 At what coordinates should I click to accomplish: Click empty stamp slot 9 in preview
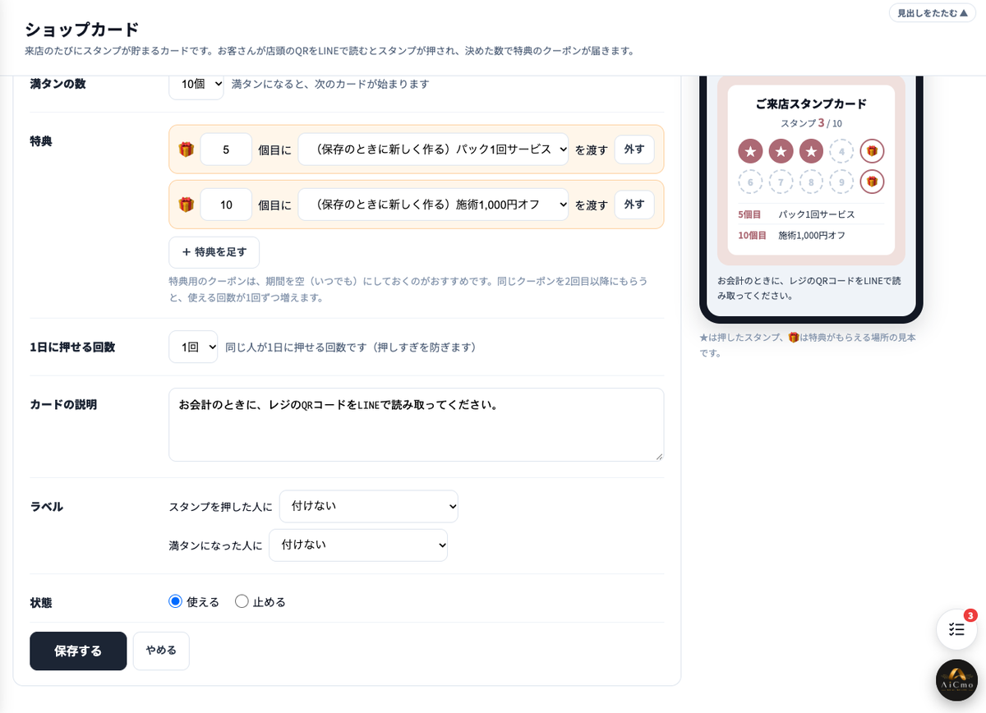pyautogui.click(x=841, y=182)
